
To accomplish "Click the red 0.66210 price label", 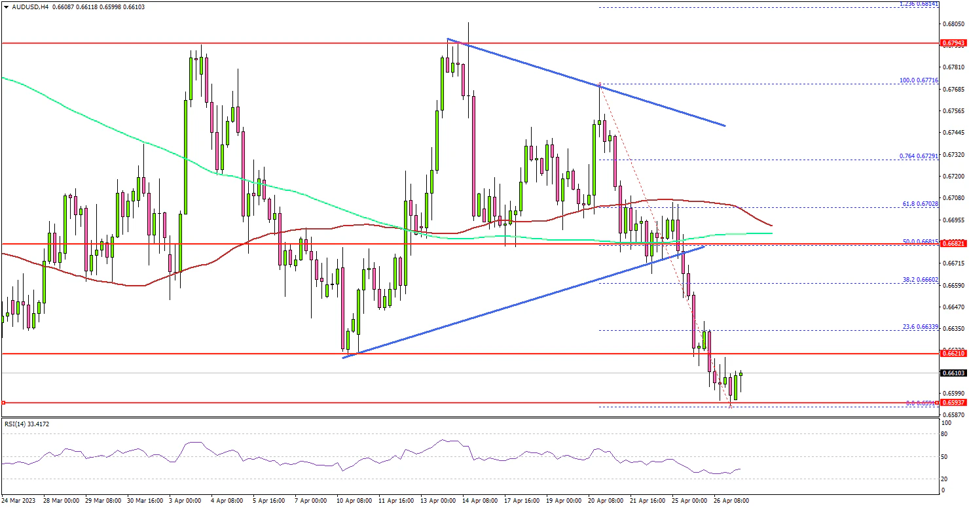I will pyautogui.click(x=954, y=353).
